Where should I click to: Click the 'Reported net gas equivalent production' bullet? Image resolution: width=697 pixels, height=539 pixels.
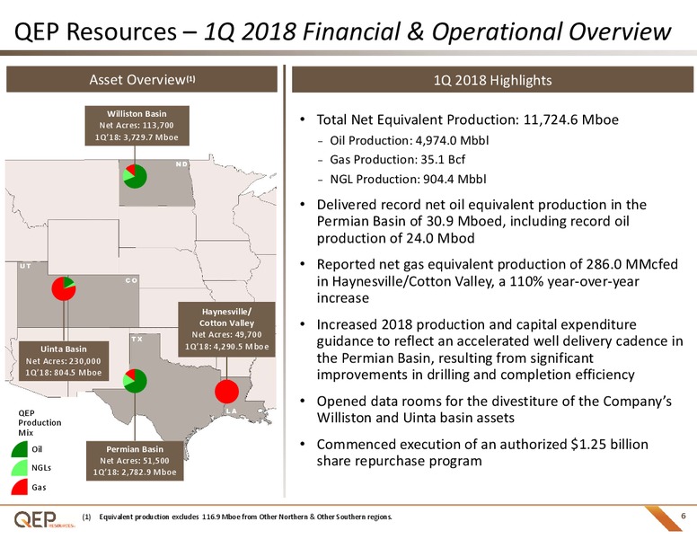click(x=497, y=281)
